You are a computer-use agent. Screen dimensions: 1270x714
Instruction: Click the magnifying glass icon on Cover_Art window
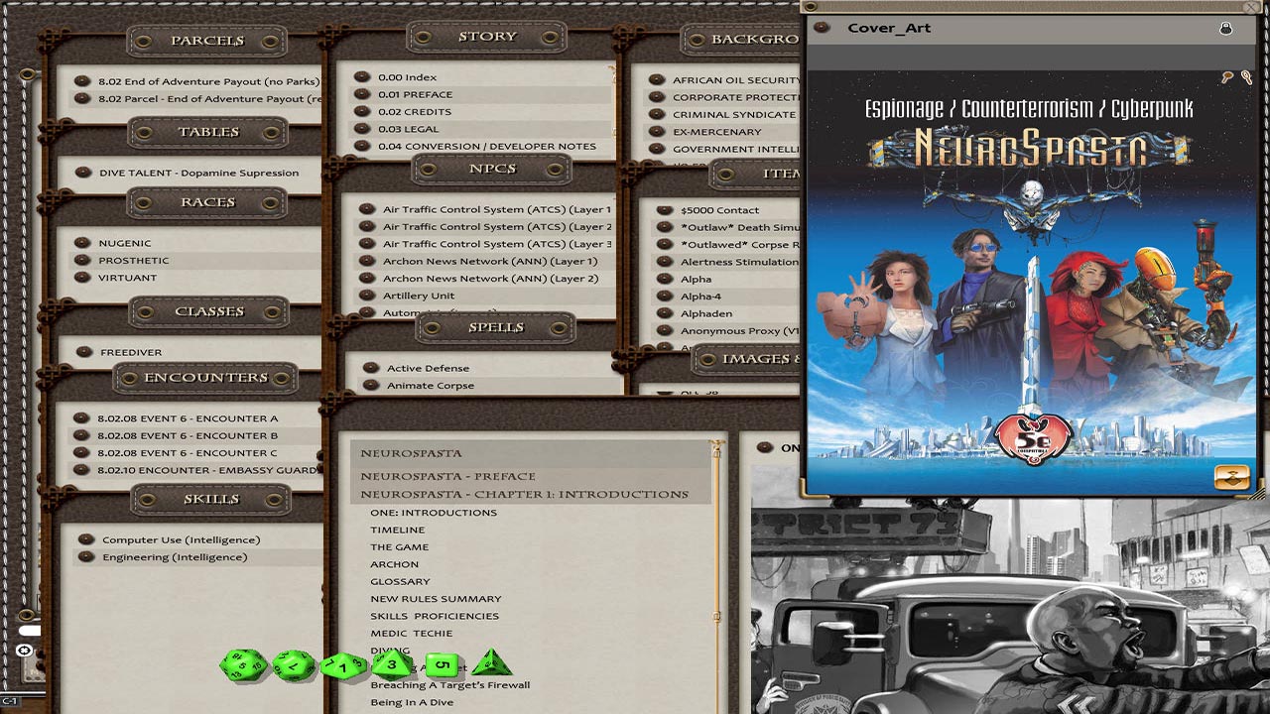(1246, 77)
